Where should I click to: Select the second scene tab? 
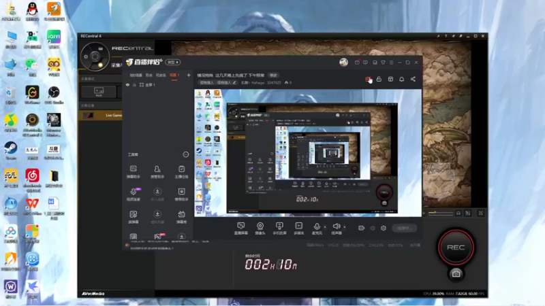point(149,75)
